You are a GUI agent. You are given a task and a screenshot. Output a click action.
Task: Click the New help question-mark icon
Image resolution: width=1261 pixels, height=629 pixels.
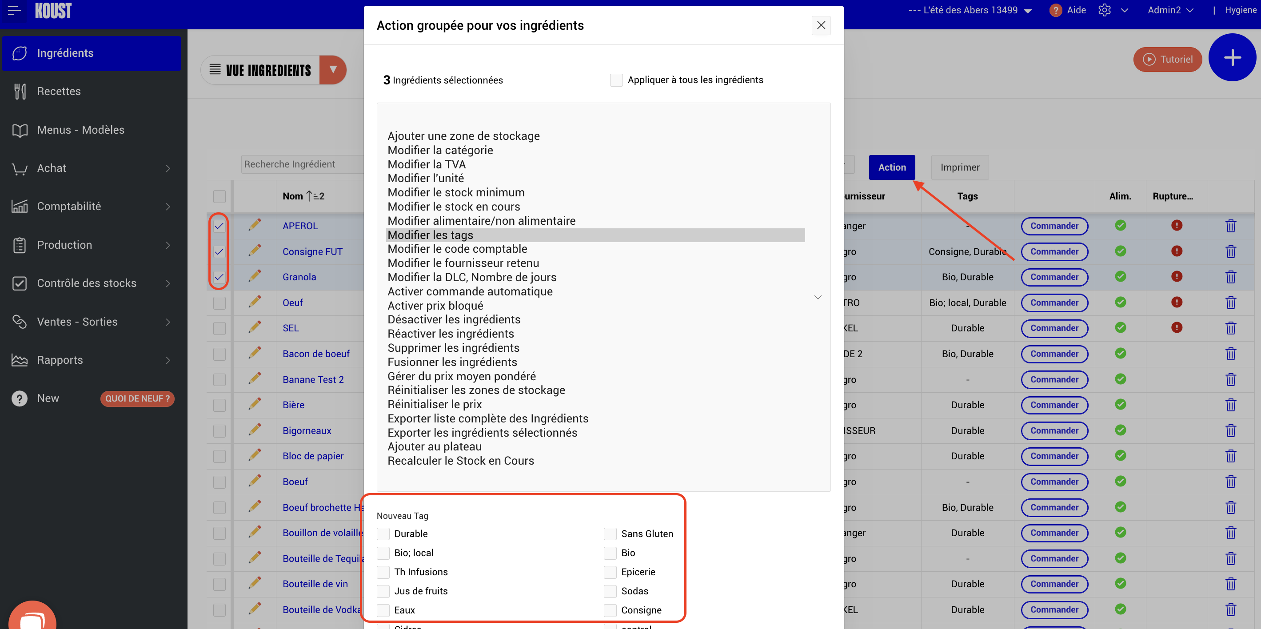pos(20,398)
